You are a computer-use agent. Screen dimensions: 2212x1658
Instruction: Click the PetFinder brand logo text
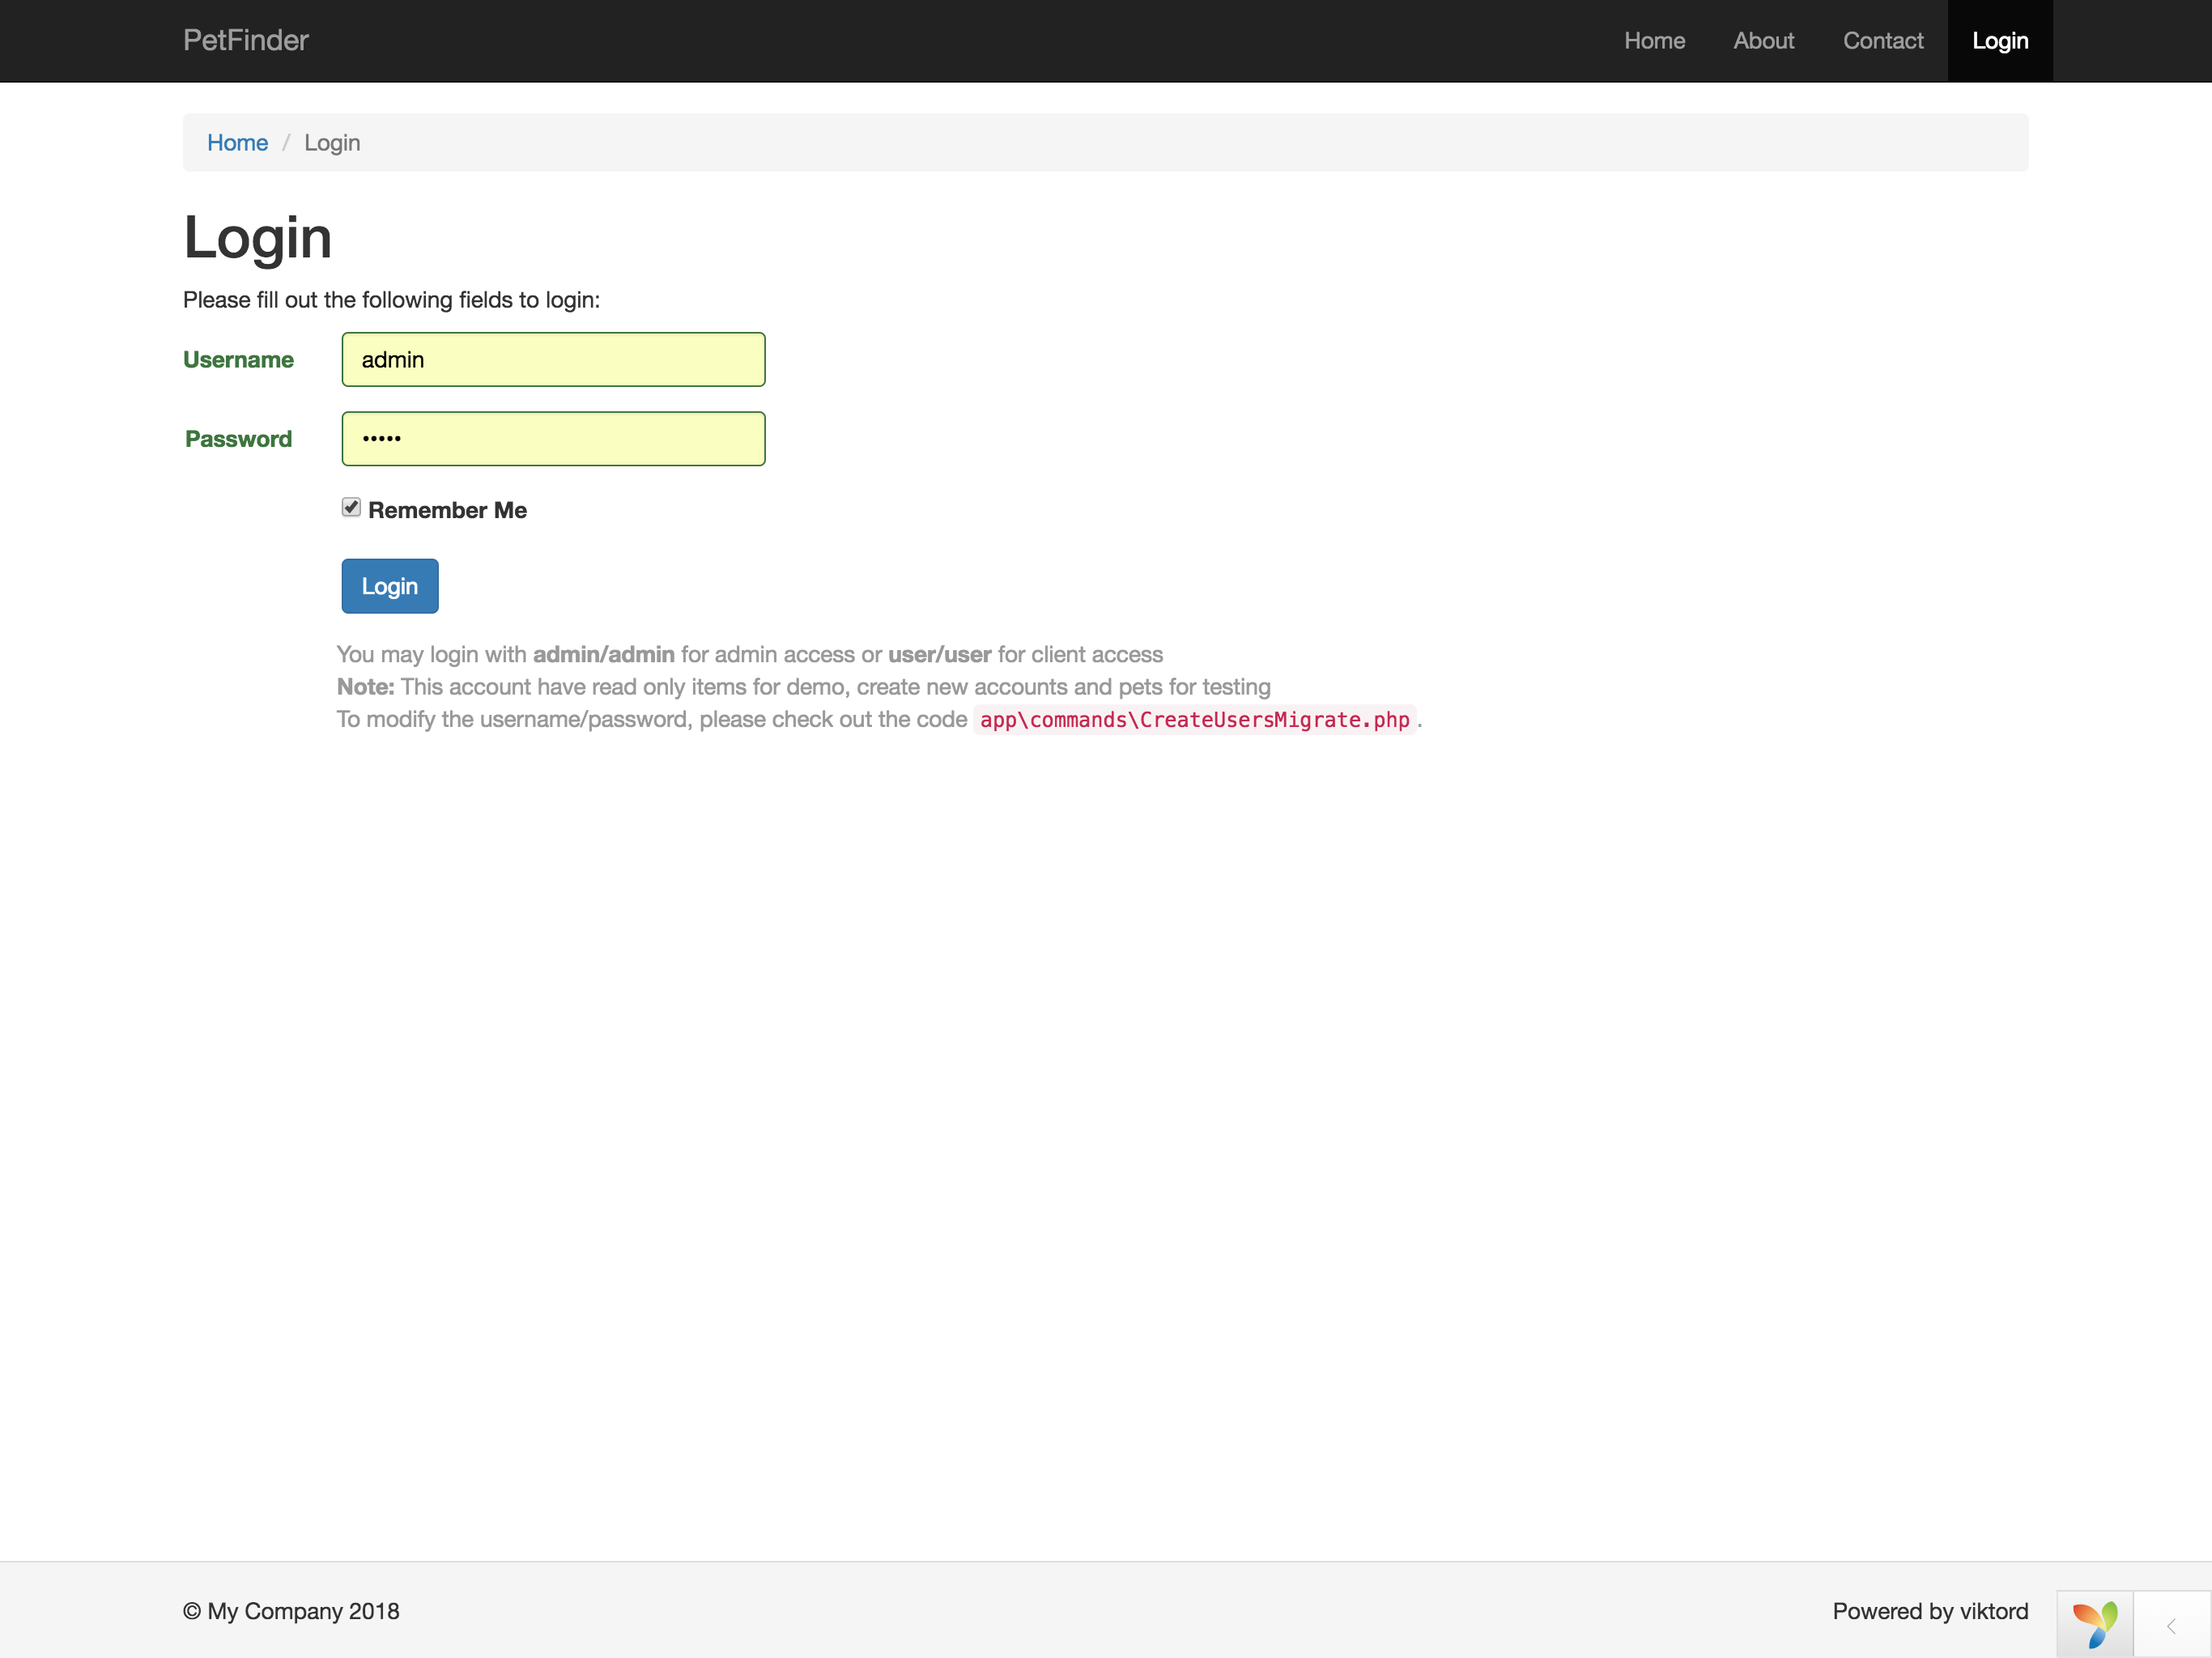(x=246, y=40)
